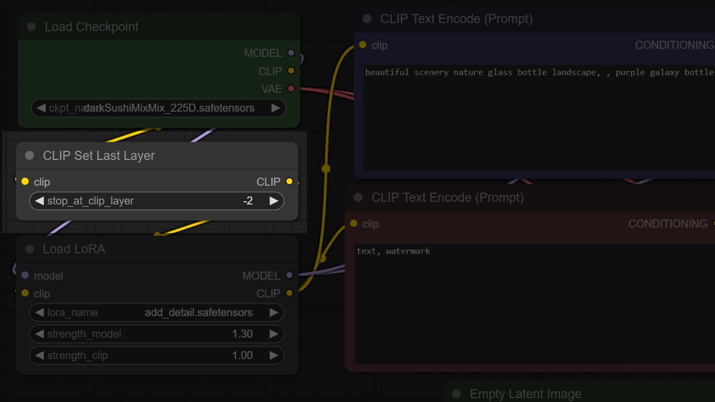Viewport: 715px width, 402px height.
Task: Open lora_name dropdown showing add_detail.safetensors
Action: [x=157, y=312]
